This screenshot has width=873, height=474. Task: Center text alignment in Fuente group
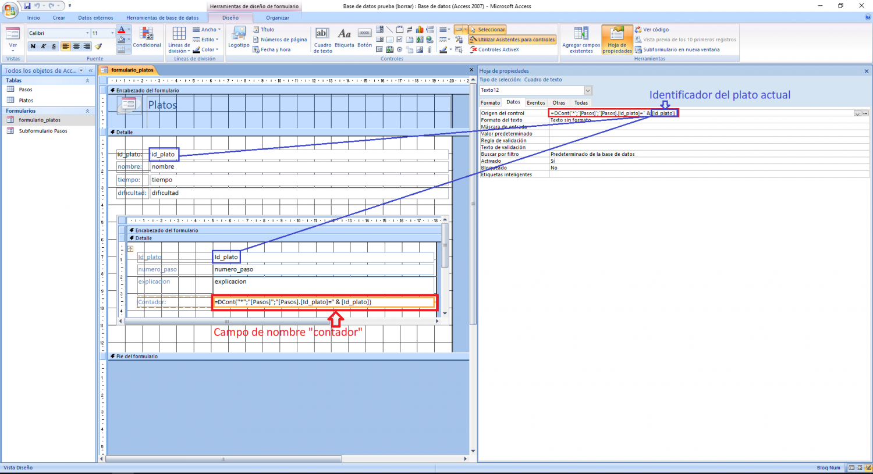(x=76, y=47)
